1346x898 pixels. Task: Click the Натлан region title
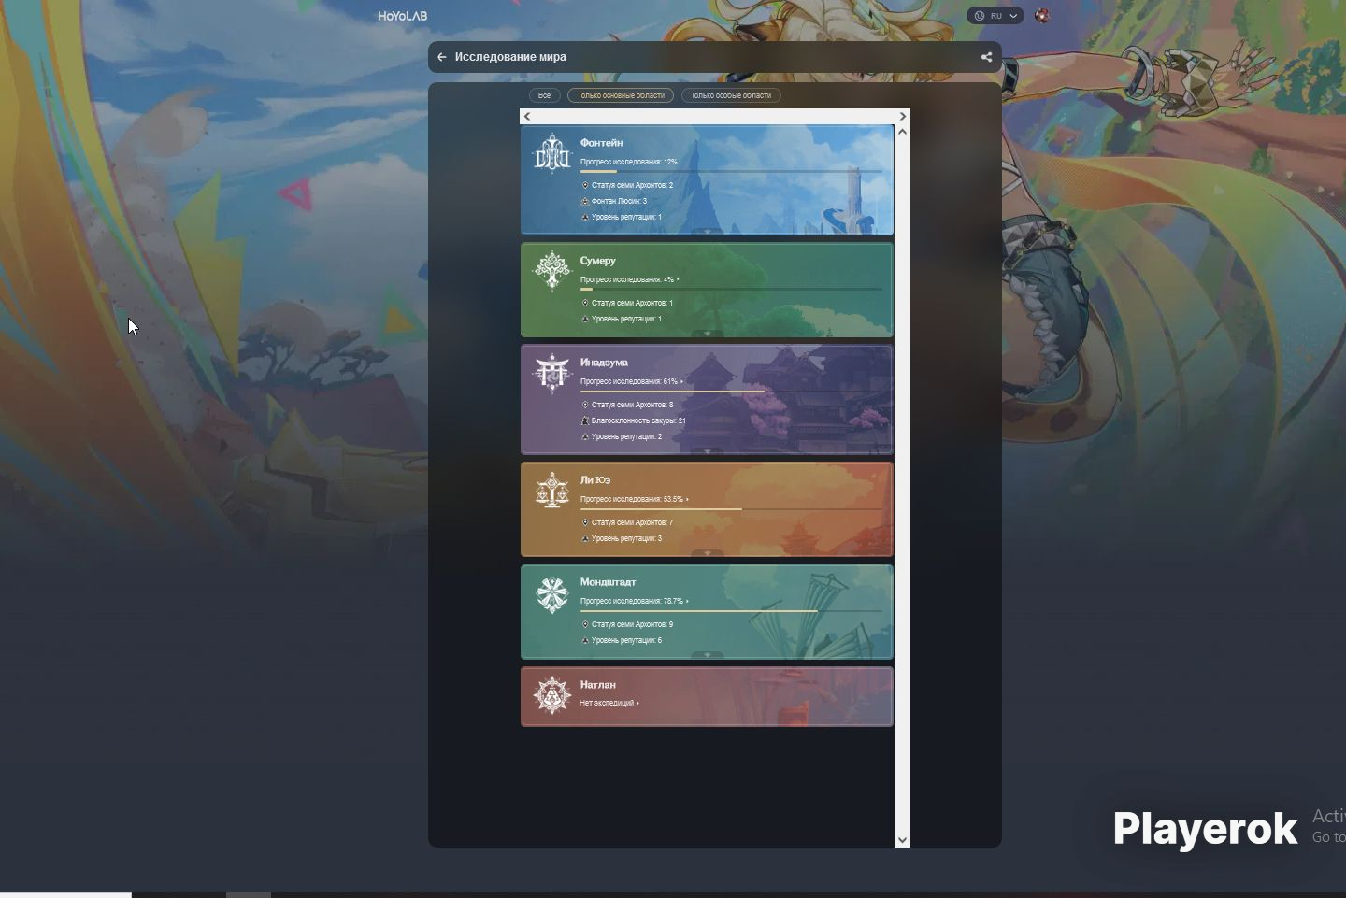597,685
